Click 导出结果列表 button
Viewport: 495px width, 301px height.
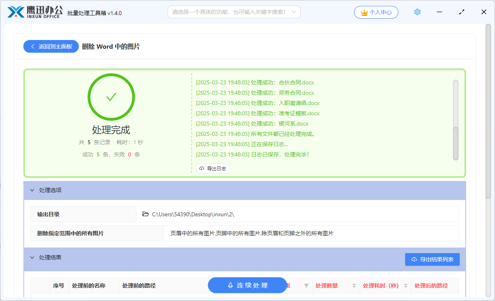432,259
